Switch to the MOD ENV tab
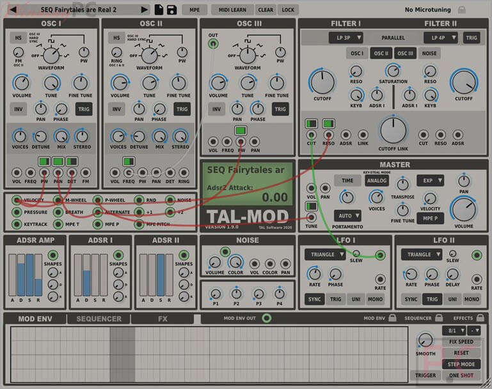Image resolution: width=492 pixels, height=389 pixels. pos(35,319)
